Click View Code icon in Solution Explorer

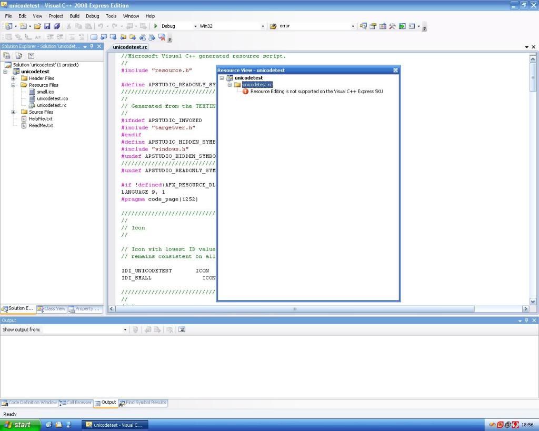click(31, 56)
